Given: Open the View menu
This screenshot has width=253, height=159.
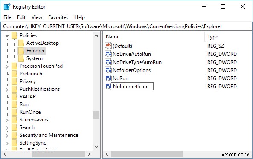Looking at the screenshot, I should pyautogui.click(x=37, y=17).
